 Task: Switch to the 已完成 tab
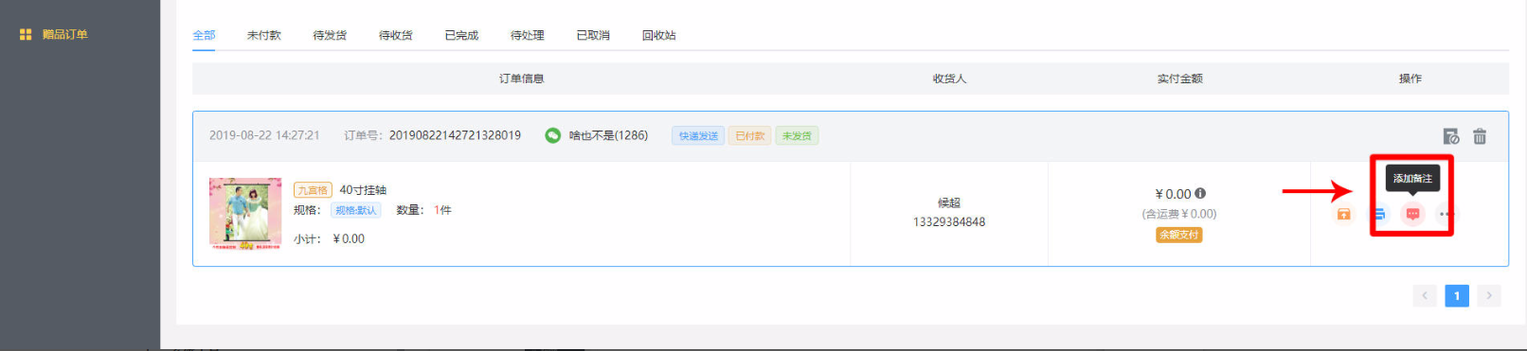(x=461, y=35)
